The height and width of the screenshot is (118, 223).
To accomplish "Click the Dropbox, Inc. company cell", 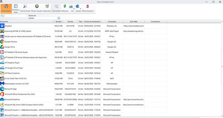I will click(x=112, y=26).
